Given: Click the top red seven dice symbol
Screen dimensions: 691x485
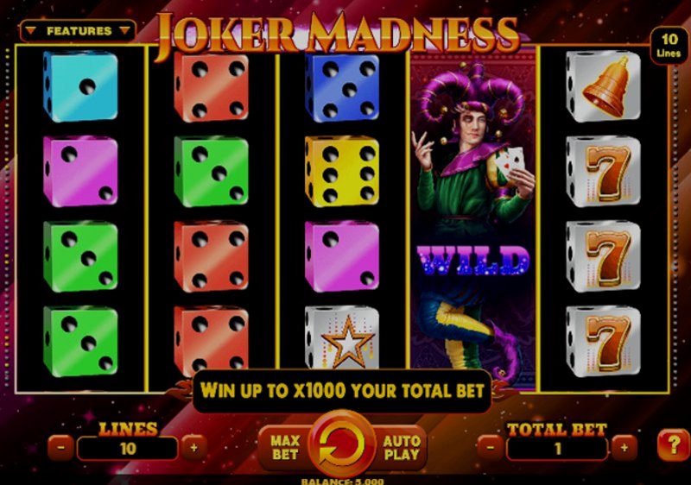Looking at the screenshot, I should pyautogui.click(x=603, y=172).
